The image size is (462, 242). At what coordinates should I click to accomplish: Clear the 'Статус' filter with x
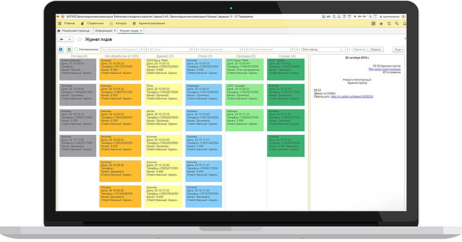pyautogui.click(x=197, y=49)
